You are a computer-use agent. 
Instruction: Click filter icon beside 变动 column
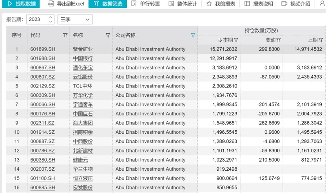click(x=279, y=40)
